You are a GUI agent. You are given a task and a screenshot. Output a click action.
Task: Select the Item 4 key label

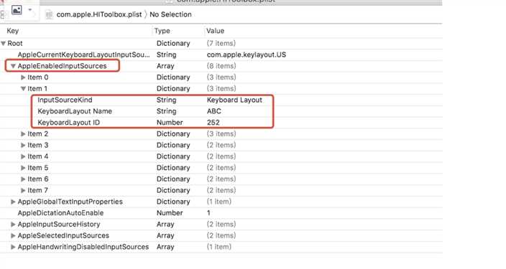pos(38,156)
